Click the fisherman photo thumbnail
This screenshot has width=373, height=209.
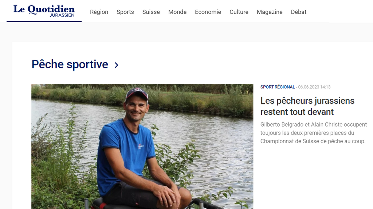click(x=142, y=146)
